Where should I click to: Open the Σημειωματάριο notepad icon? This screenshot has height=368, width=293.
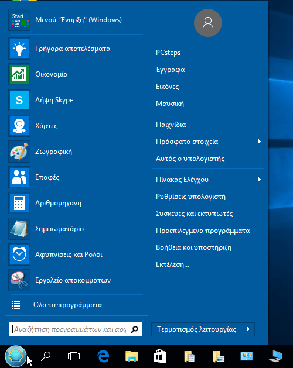click(19, 229)
